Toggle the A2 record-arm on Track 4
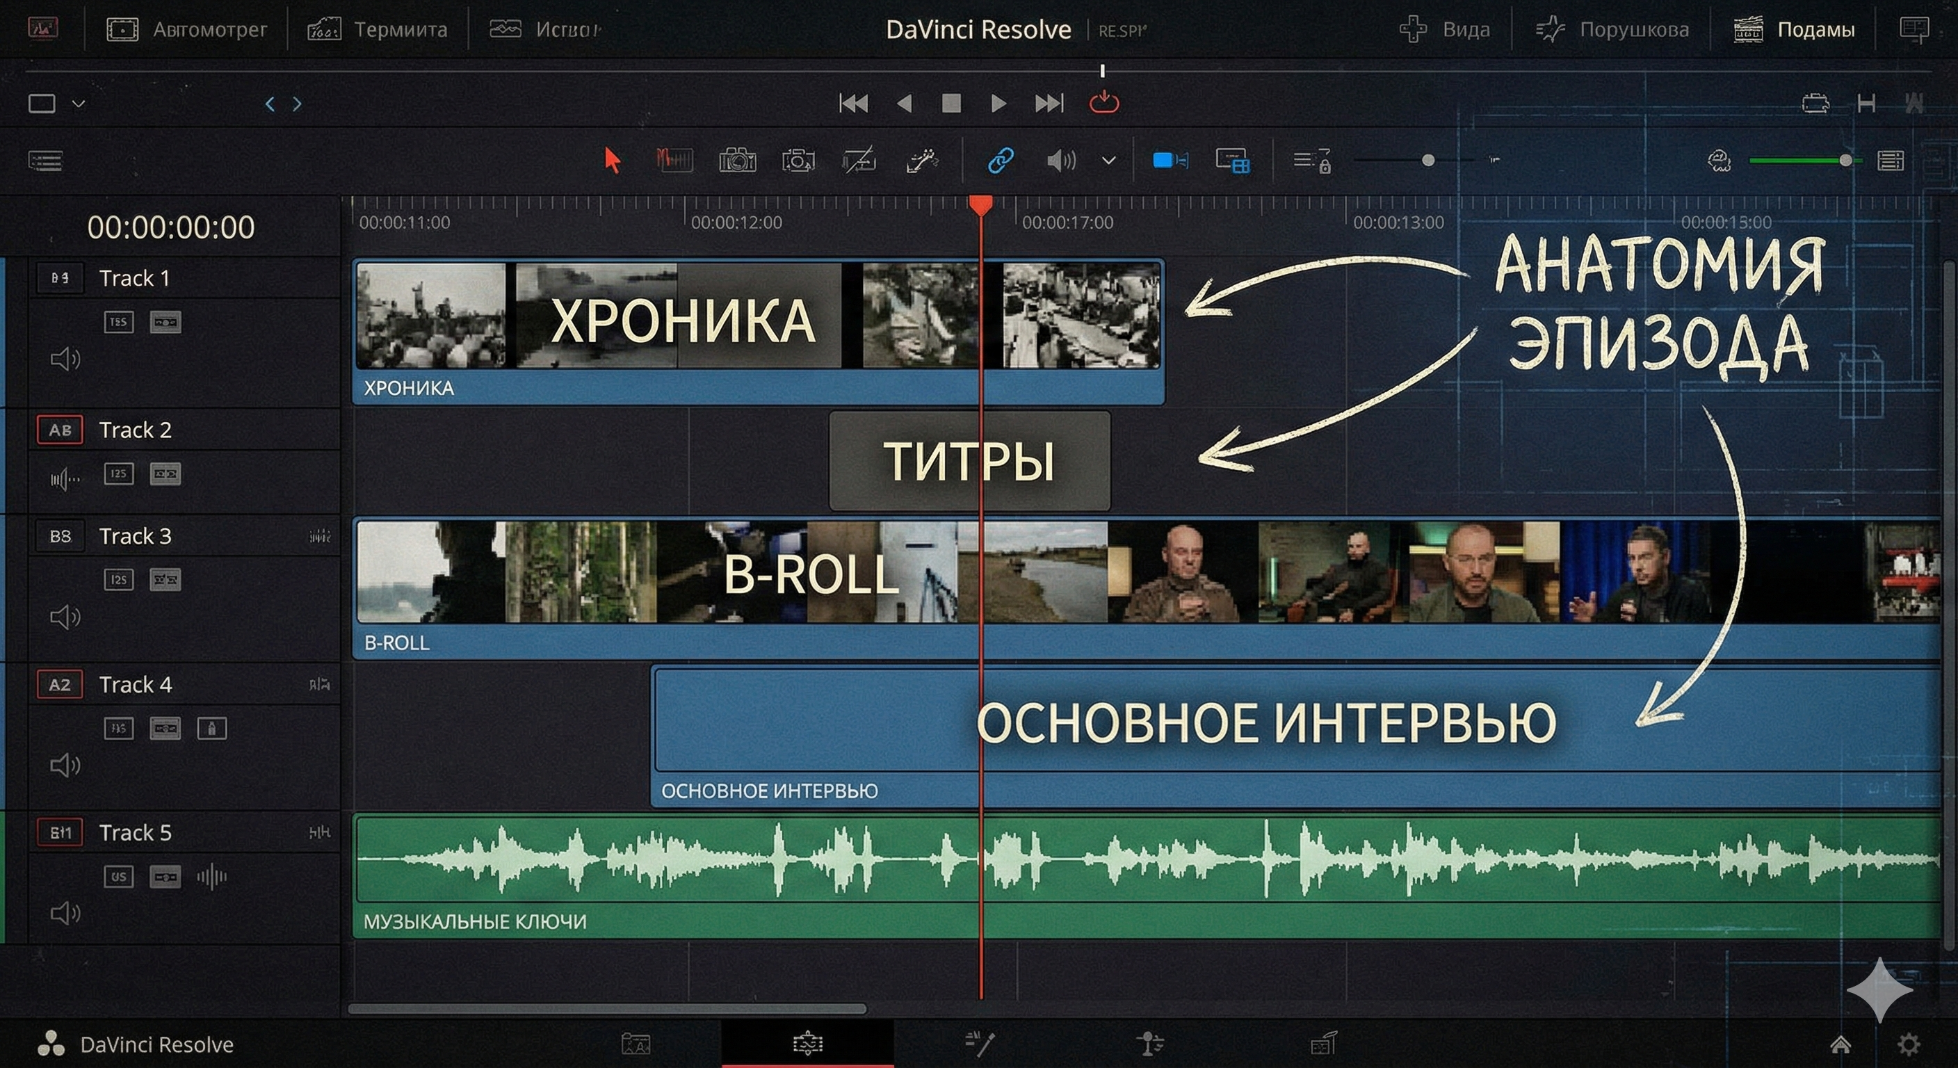This screenshot has width=1958, height=1068. [x=58, y=683]
